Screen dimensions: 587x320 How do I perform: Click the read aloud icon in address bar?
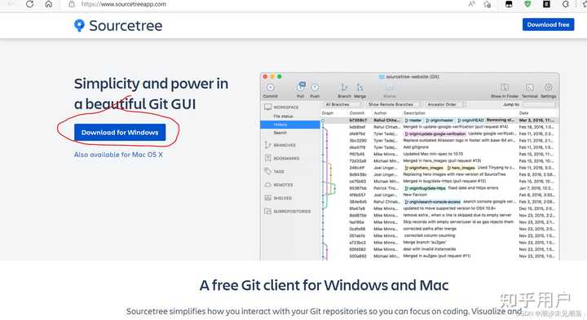tap(472, 4)
